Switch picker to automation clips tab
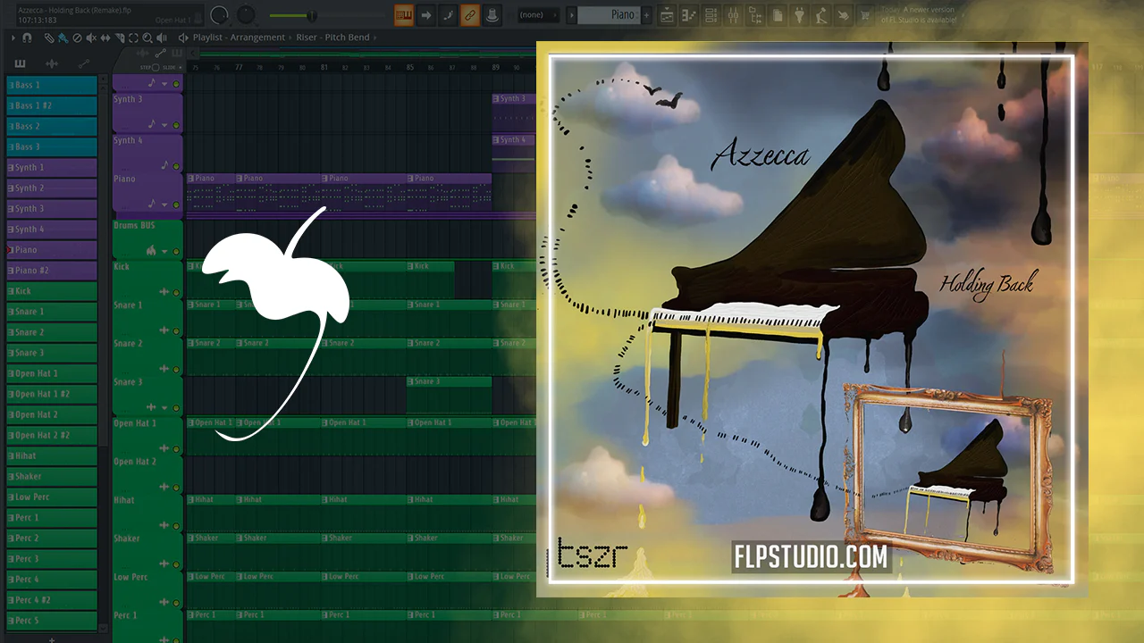This screenshot has height=643, width=1144. click(84, 63)
